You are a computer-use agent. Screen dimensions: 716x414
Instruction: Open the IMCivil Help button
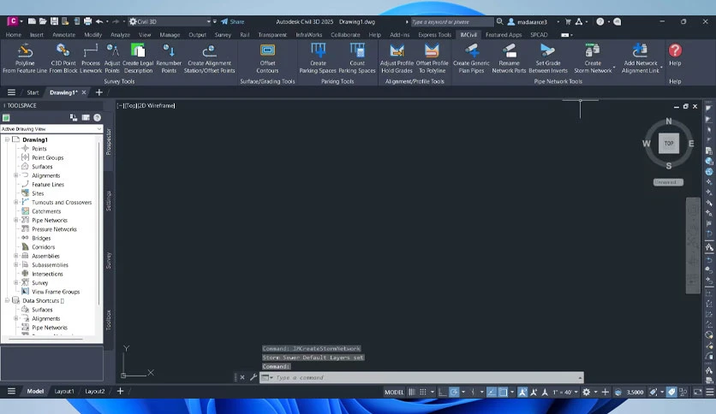click(x=675, y=55)
